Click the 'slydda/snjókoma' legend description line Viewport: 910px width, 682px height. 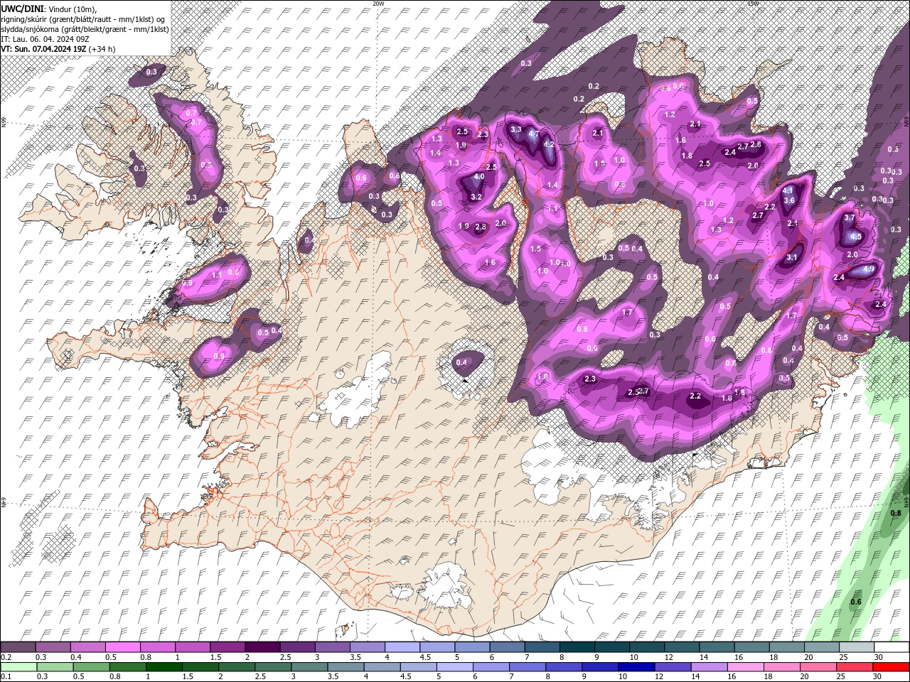click(84, 28)
